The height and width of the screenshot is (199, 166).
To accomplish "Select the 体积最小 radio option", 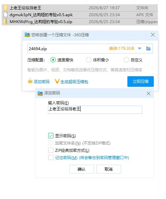I will coord(88,60).
